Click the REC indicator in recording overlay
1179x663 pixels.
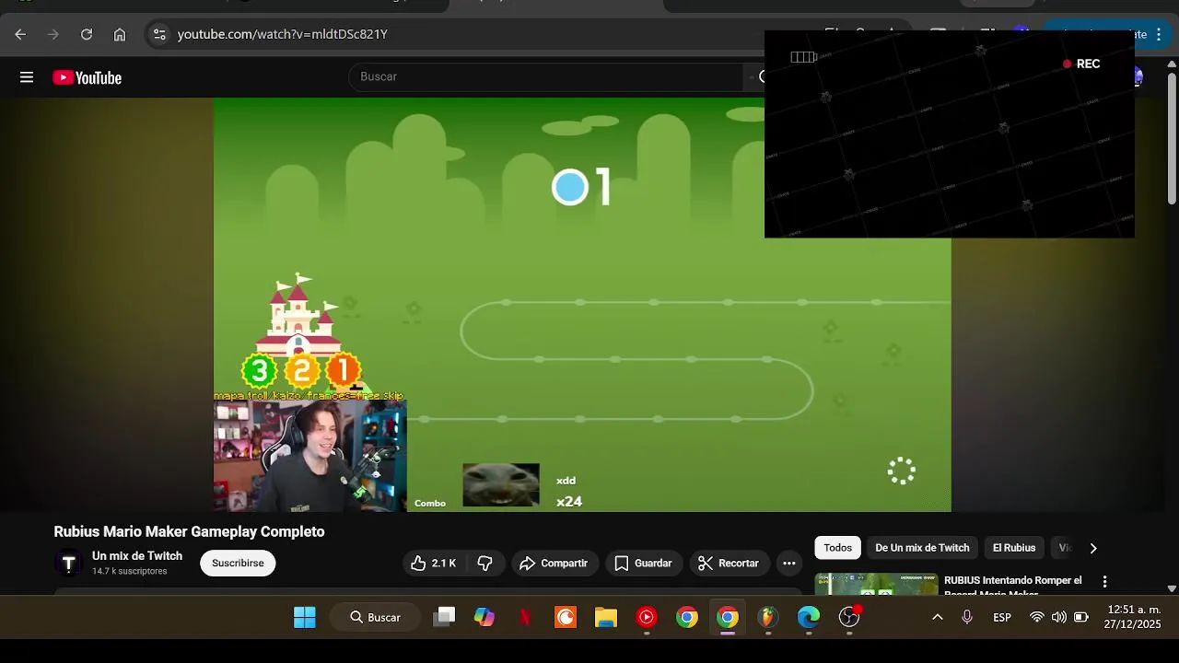tap(1081, 64)
